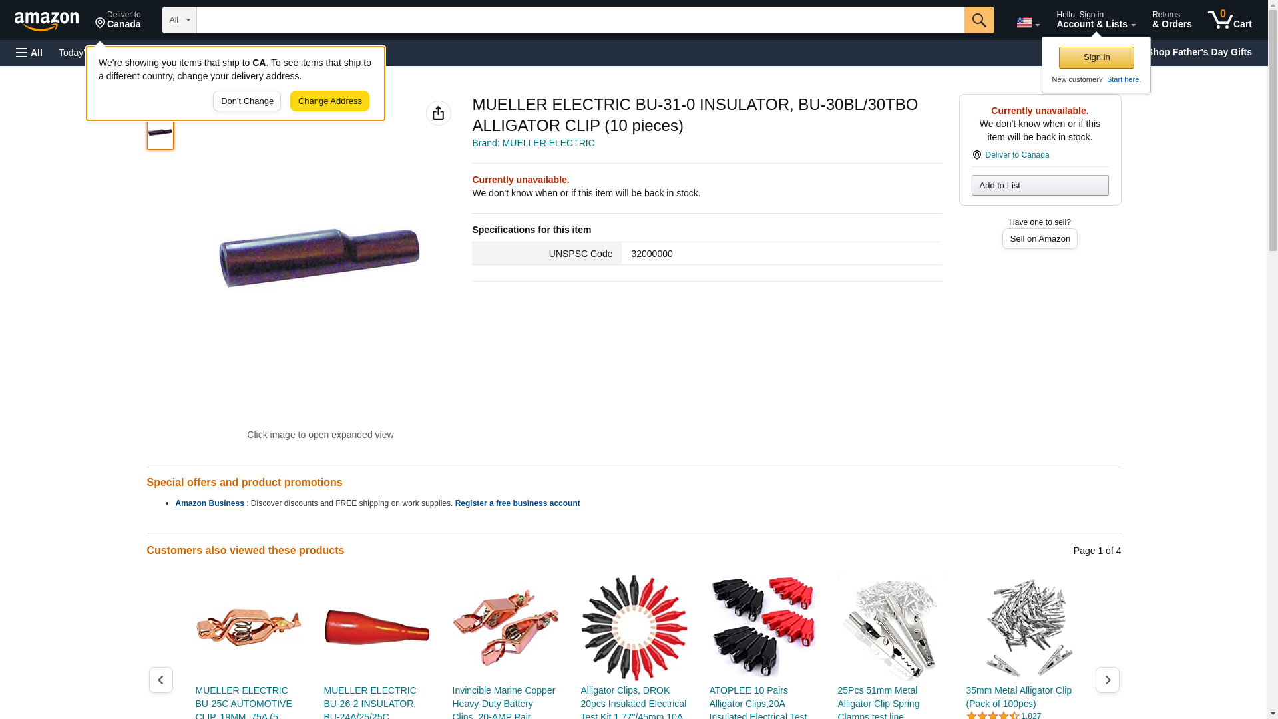This screenshot has height=719, width=1278.
Task: Select the product image thumbnail
Action: (160, 133)
